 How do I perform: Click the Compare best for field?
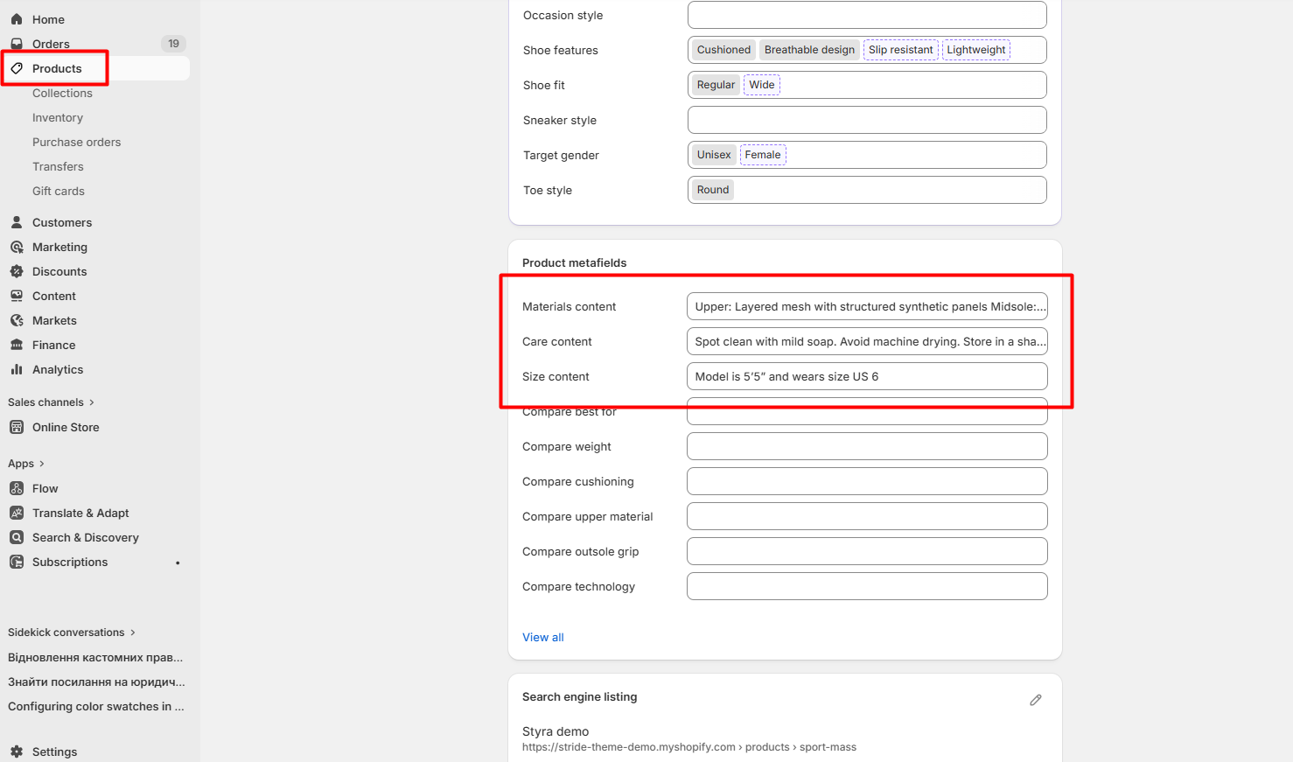[867, 411]
